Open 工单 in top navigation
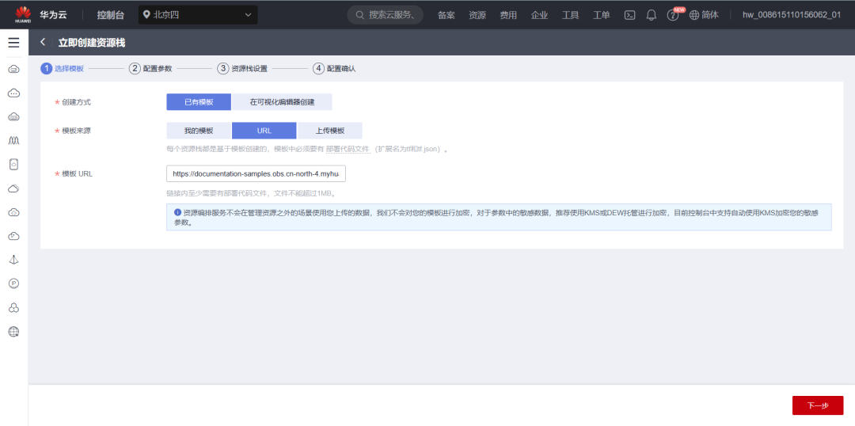Viewport: 855px width, 426px height. (x=602, y=15)
